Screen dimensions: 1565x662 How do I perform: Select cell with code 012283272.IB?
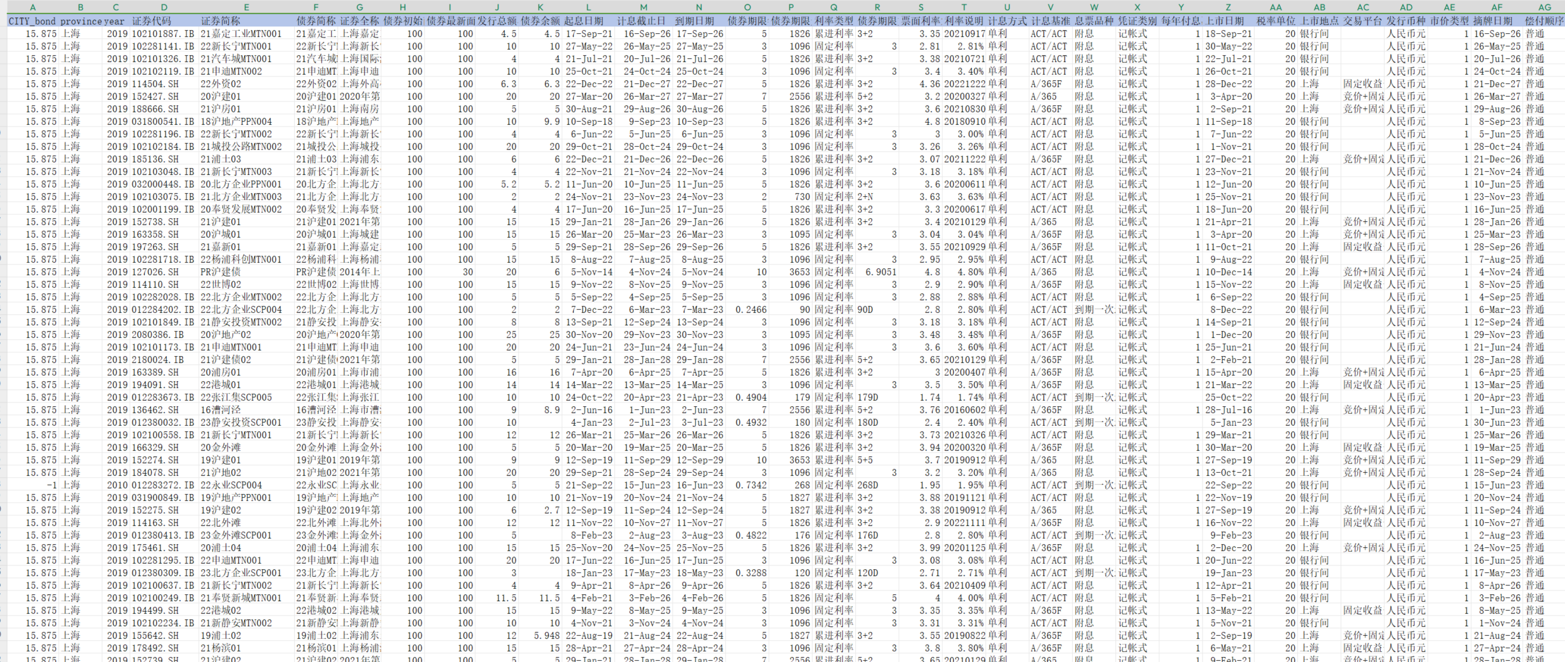click(164, 485)
